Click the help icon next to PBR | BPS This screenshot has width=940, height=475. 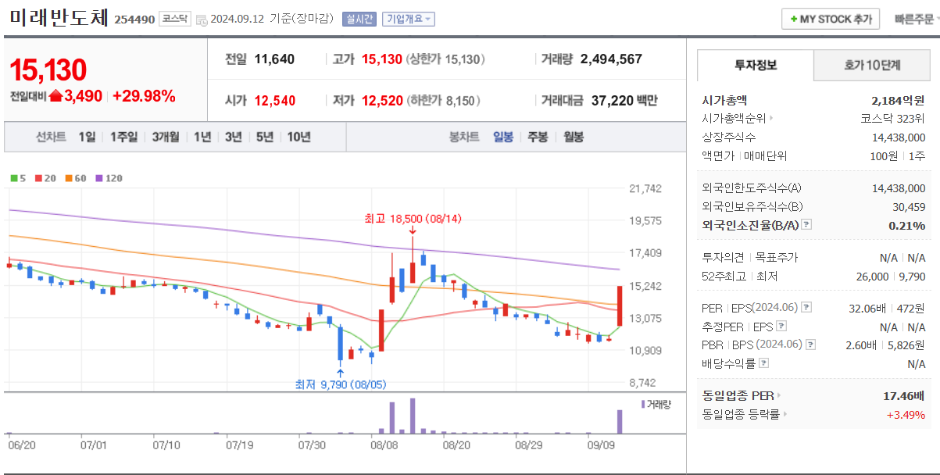click(809, 345)
